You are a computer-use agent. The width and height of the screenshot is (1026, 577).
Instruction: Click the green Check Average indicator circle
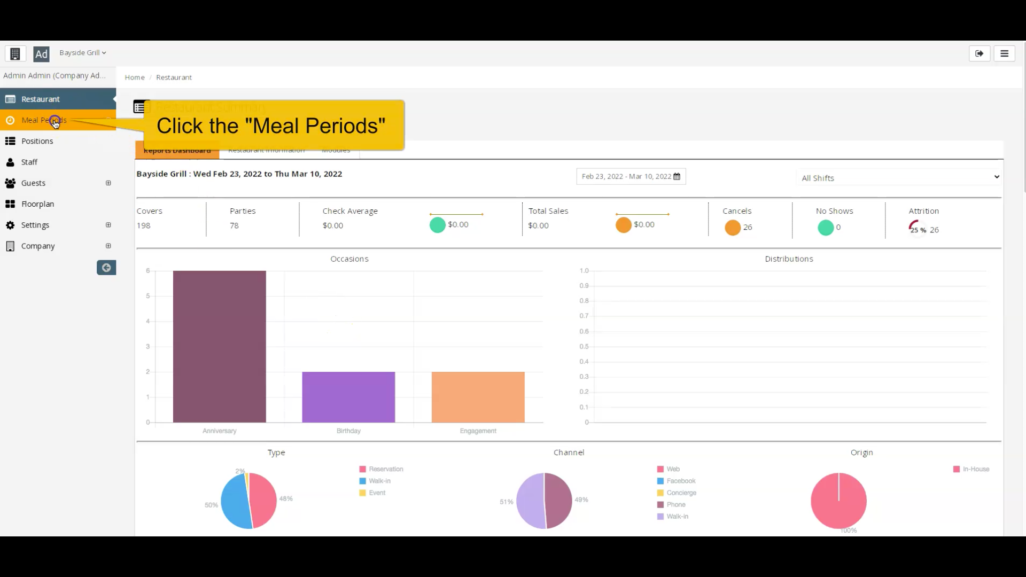click(438, 225)
